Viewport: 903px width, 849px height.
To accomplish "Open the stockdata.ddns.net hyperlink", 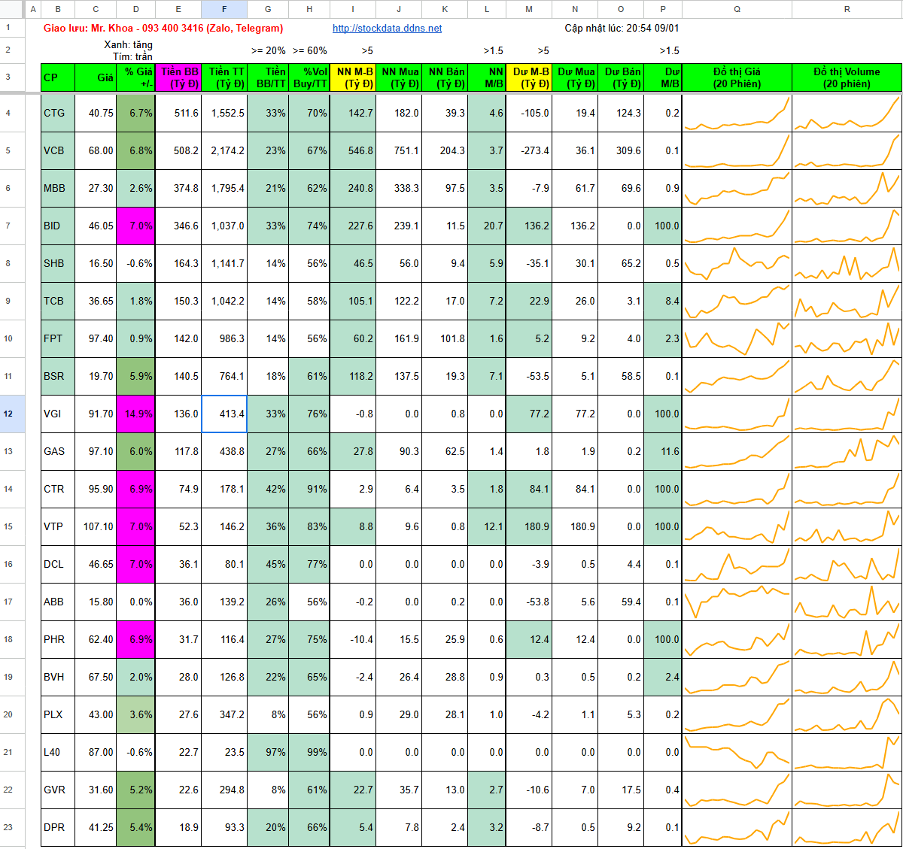I will tap(387, 29).
